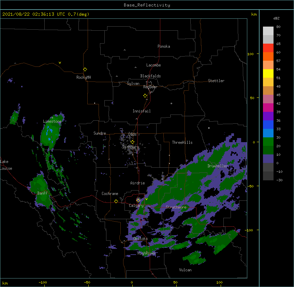Click the yellow V marker northwest of RockyMH
This screenshot has width=294, height=287.
tap(60, 63)
